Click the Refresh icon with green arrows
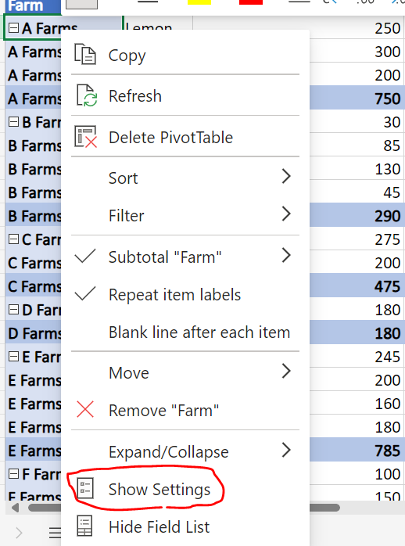 86,95
